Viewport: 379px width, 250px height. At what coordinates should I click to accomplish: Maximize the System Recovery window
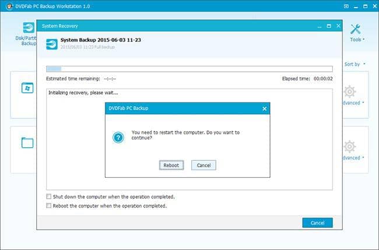329,26
